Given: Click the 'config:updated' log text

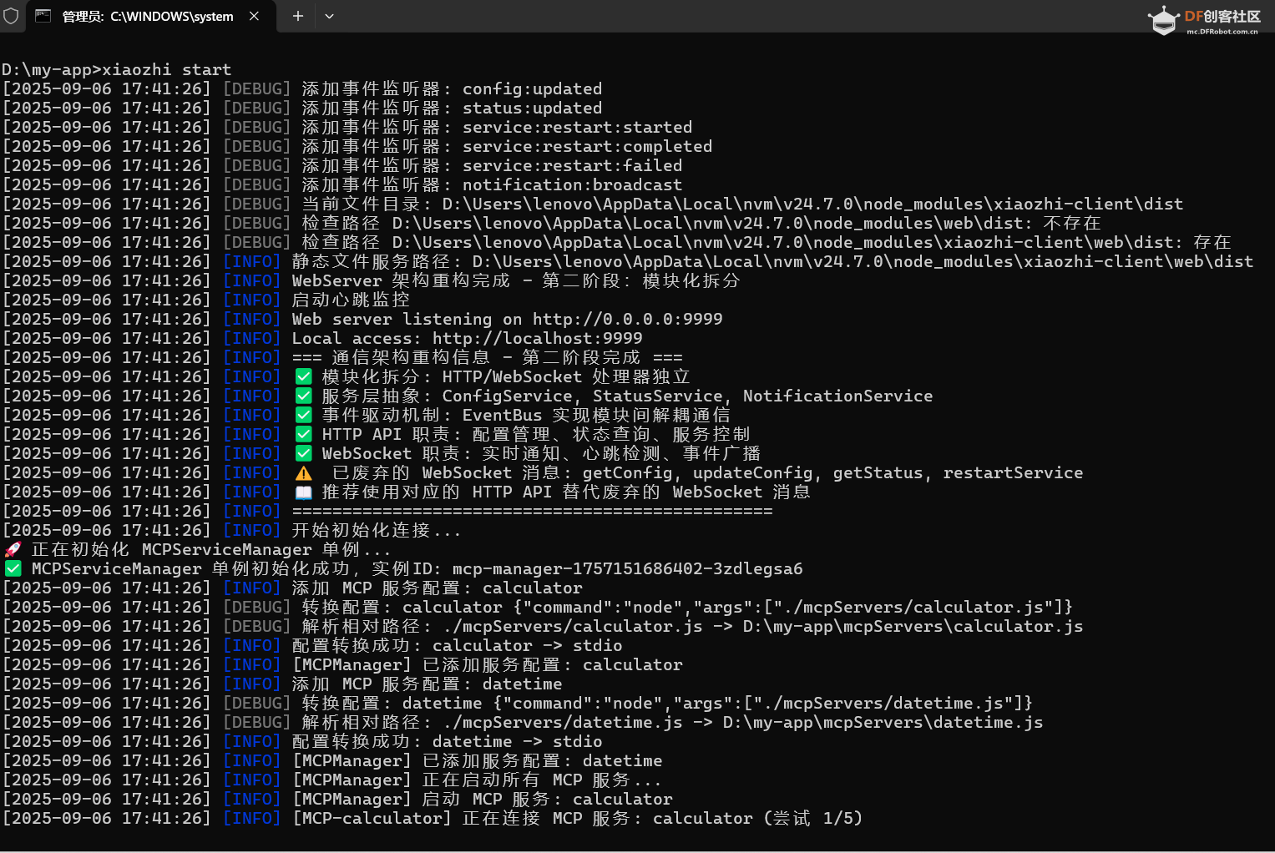Looking at the screenshot, I should pos(532,88).
